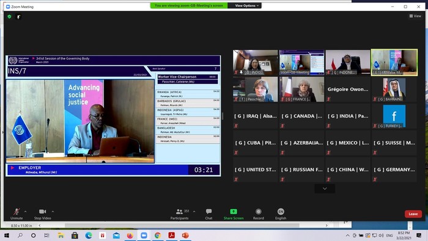Expand audio options arrow beside Unmute
The image size is (428, 241).
click(26, 212)
